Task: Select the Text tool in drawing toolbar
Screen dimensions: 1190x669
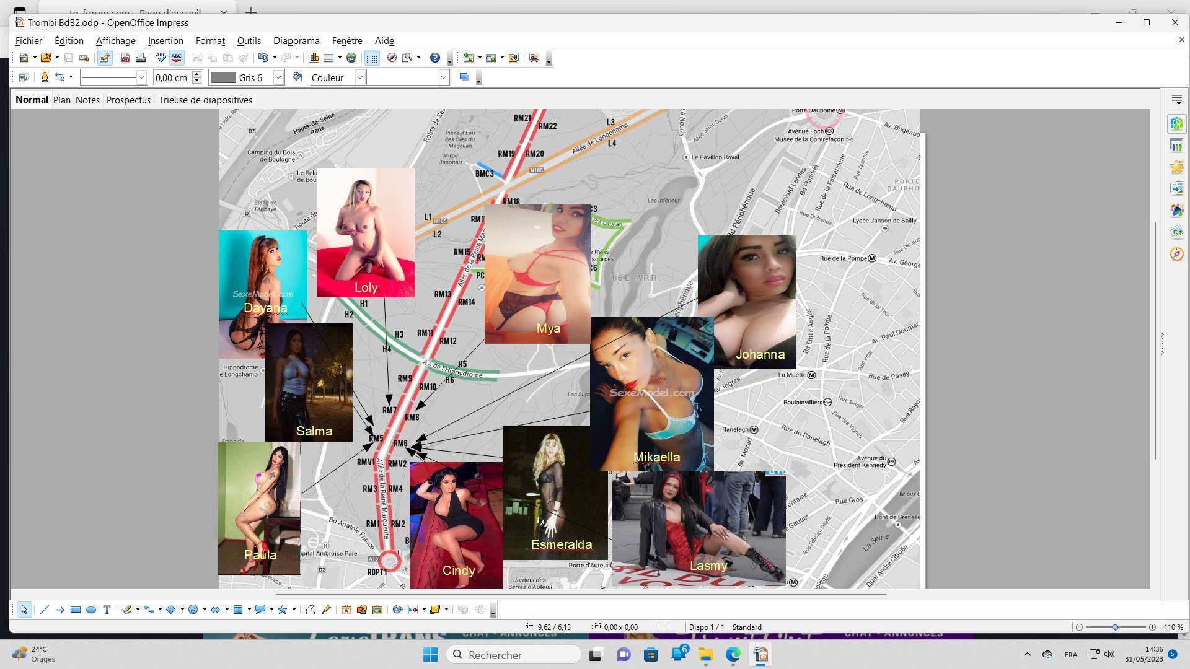Action: pos(107,610)
